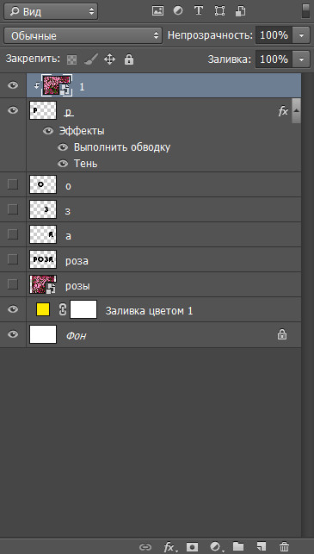
Task: Toggle the Выполнить обводку effect eye
Action: 63,147
